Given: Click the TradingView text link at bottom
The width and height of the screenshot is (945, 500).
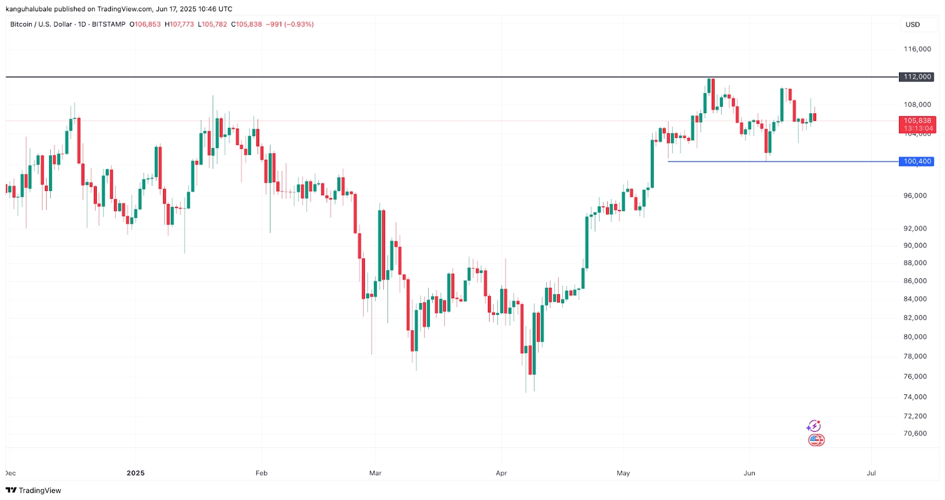Looking at the screenshot, I should [x=40, y=491].
